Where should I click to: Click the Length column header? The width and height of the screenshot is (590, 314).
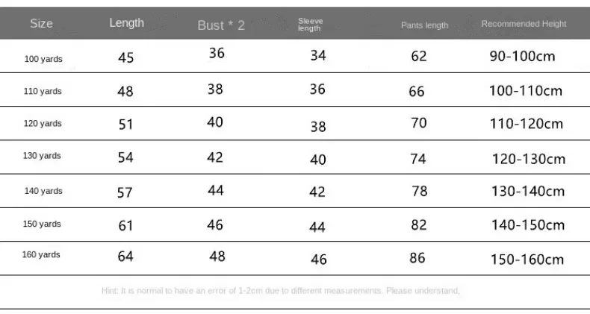pyautogui.click(x=126, y=23)
